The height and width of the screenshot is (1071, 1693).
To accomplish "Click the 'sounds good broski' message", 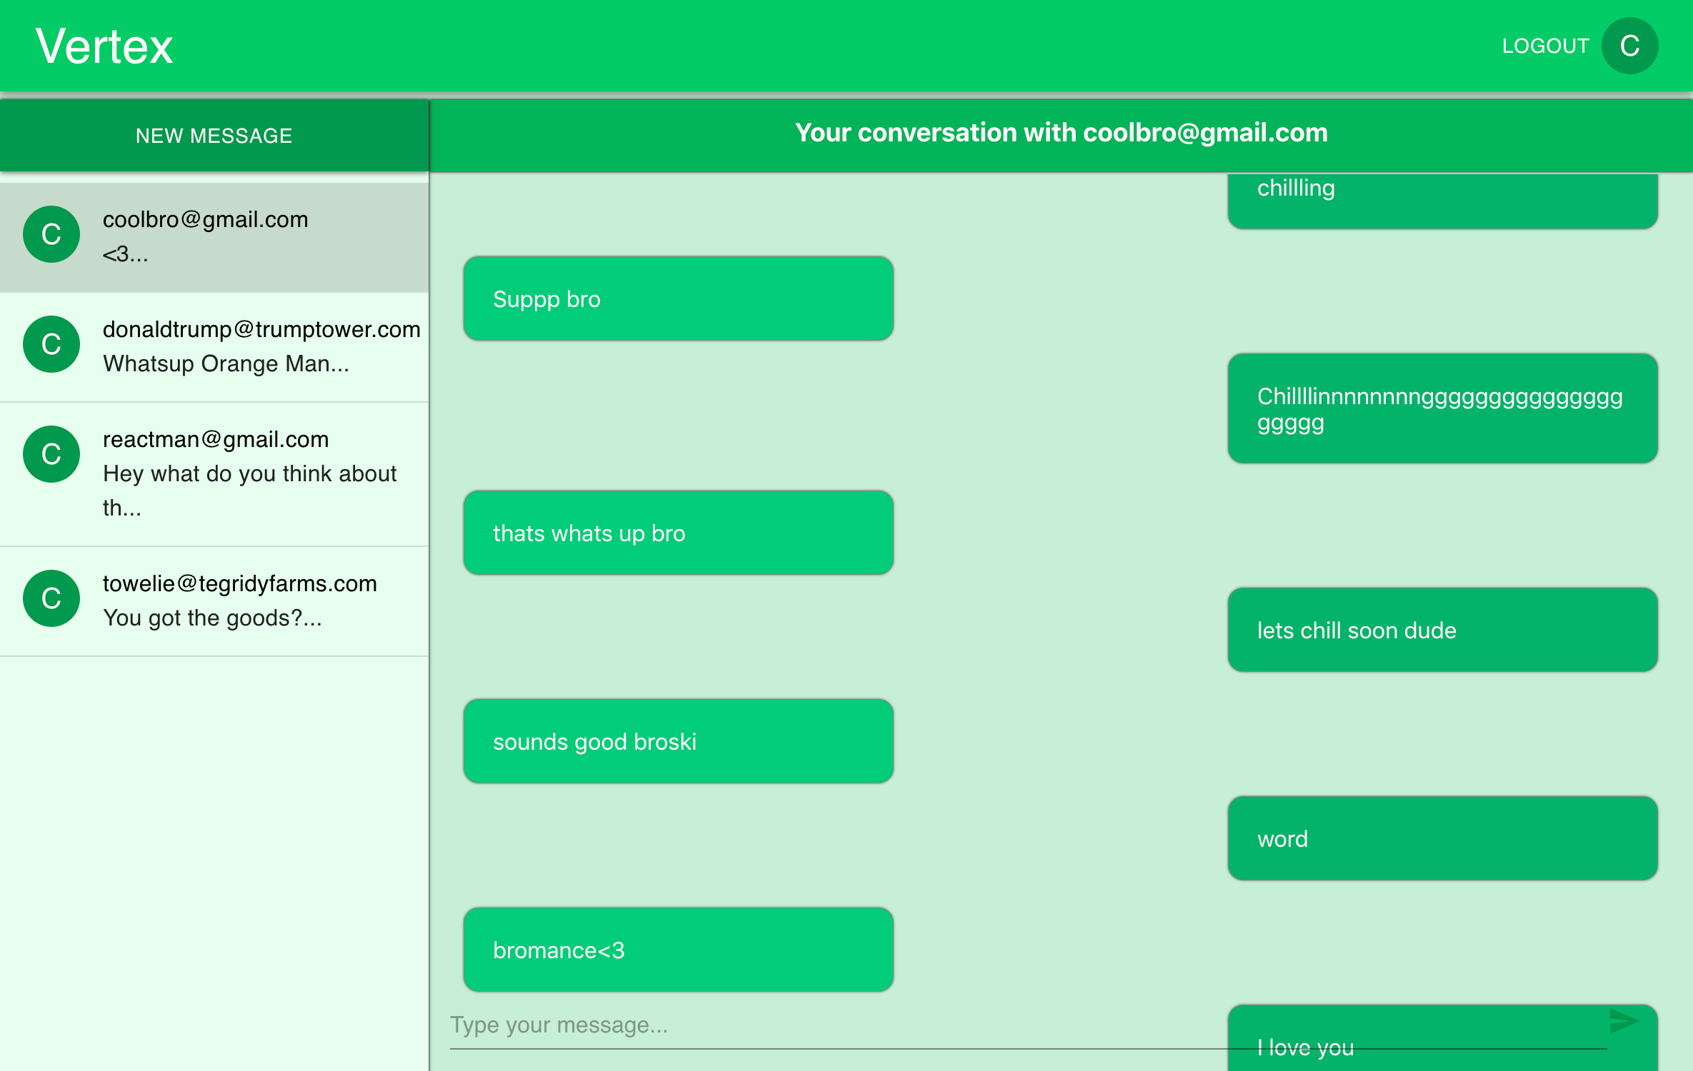I will click(x=678, y=741).
